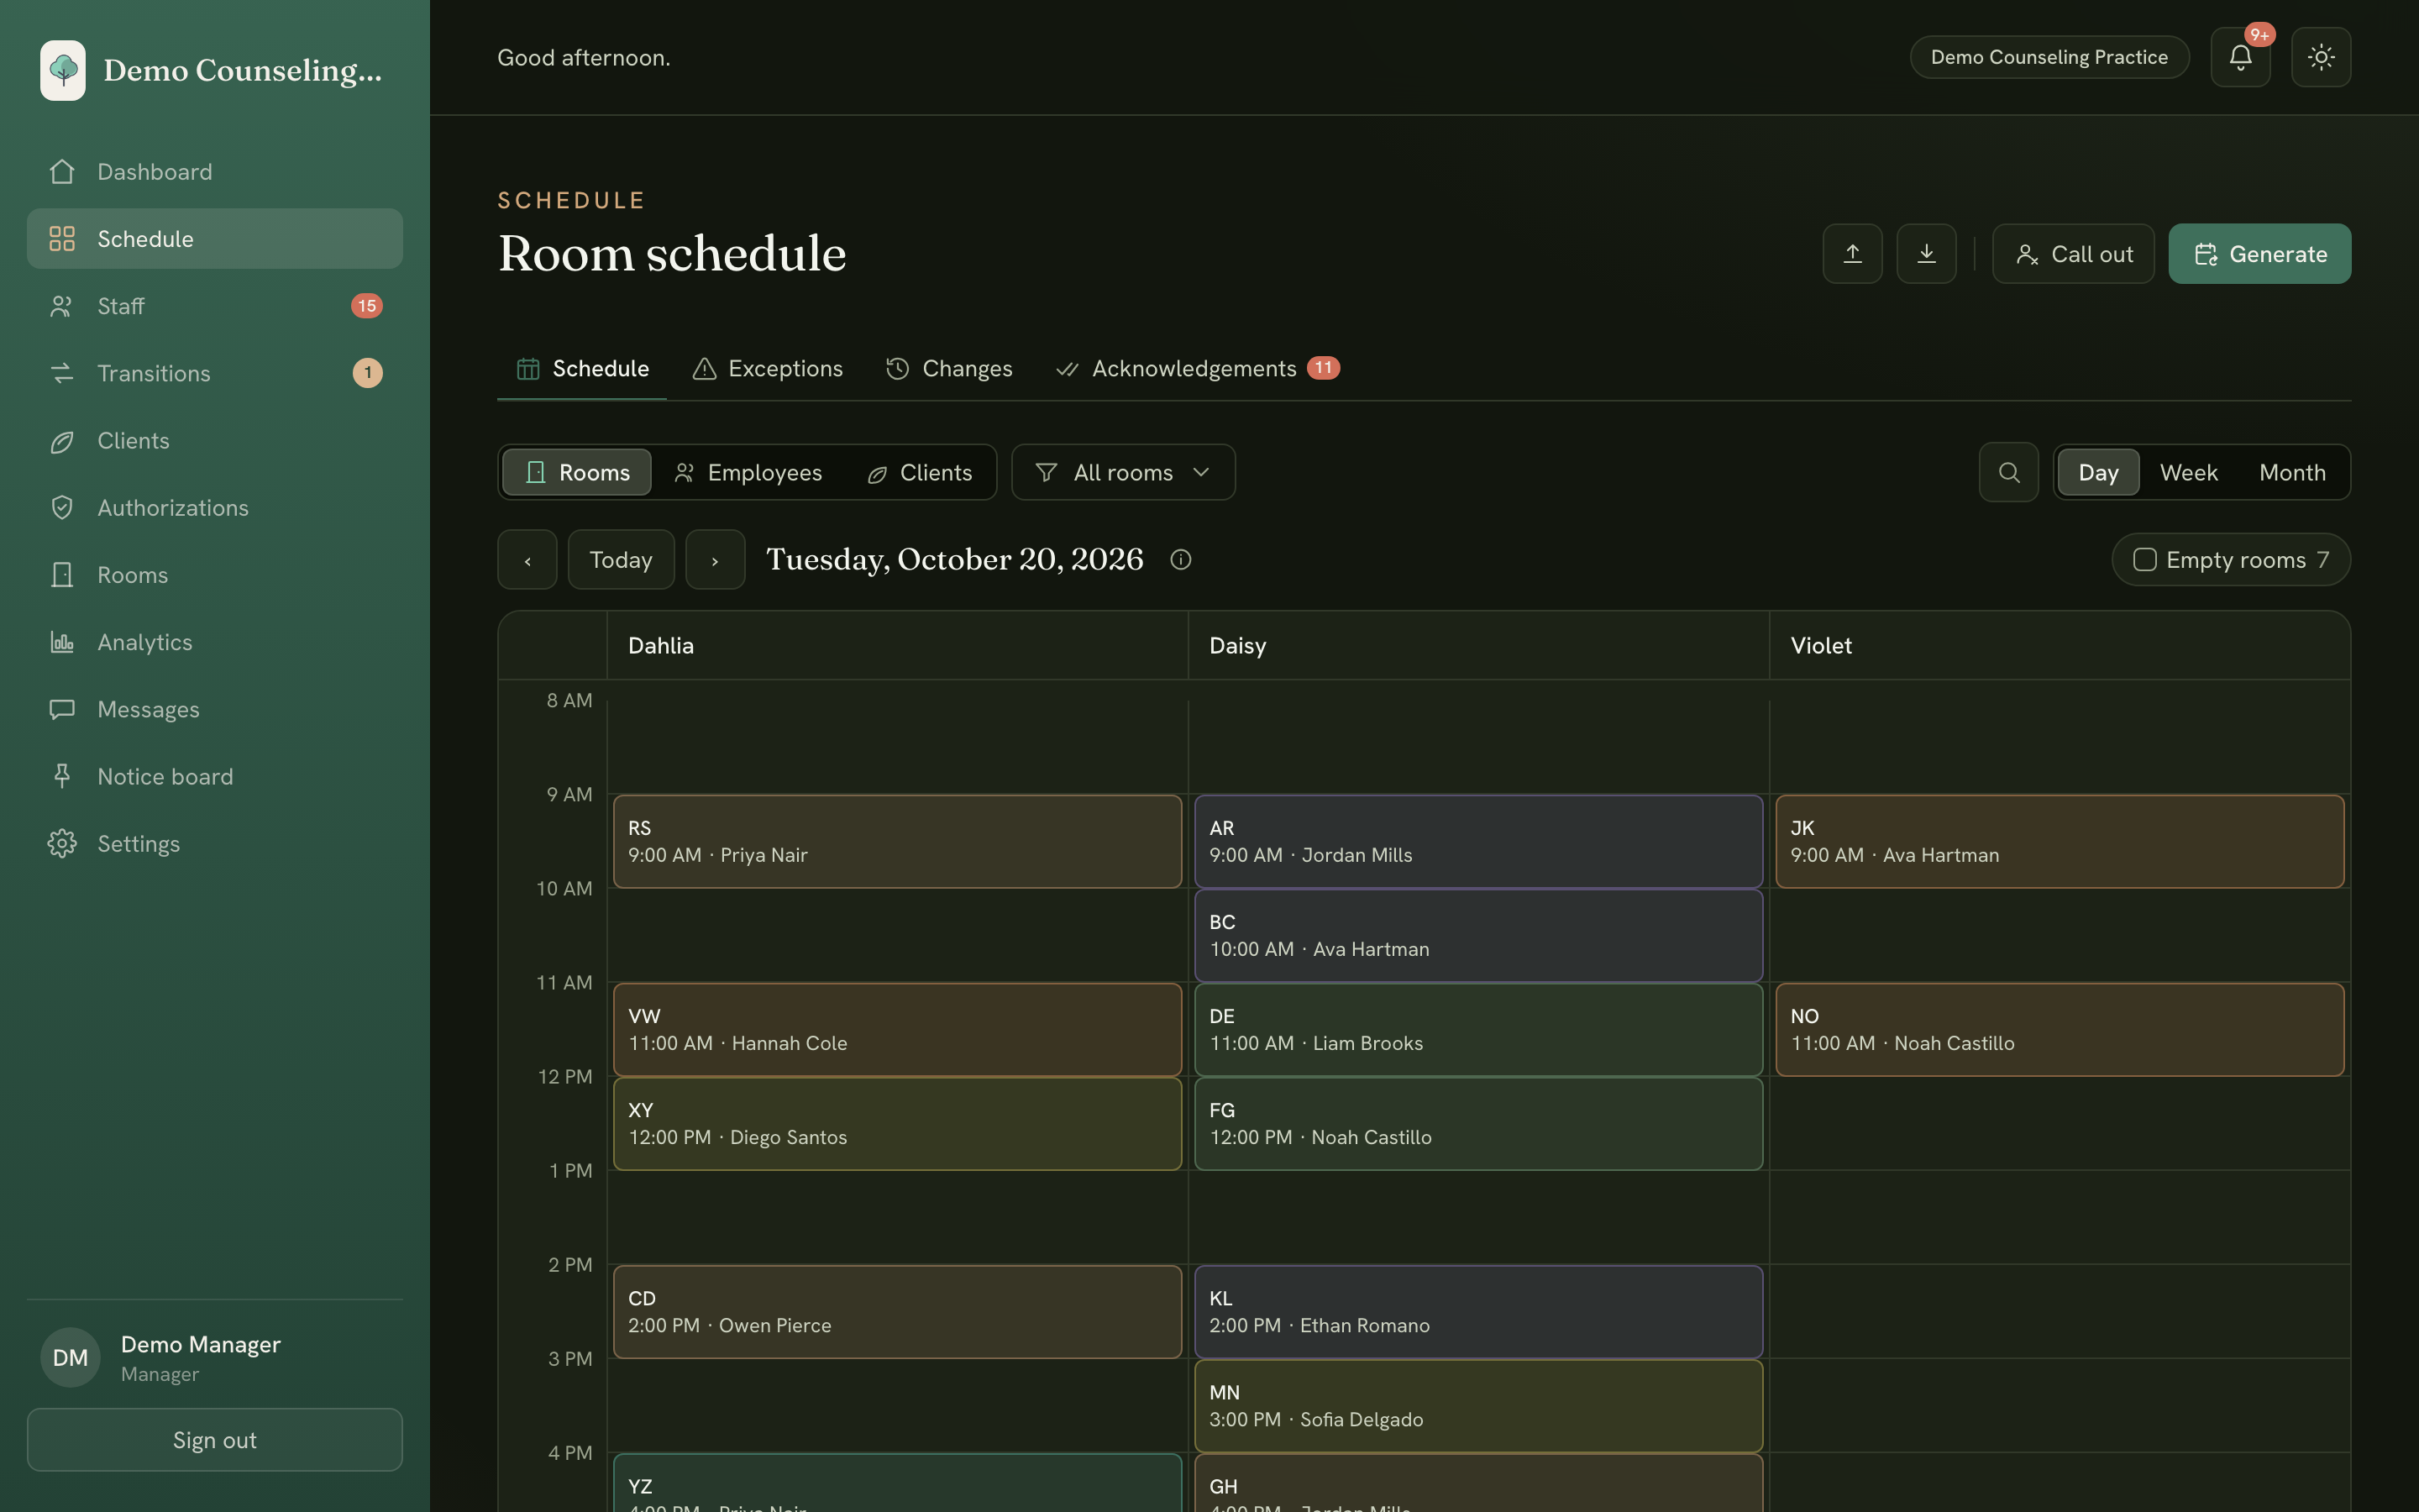This screenshot has height=1512, width=2419.
Task: Open NO 11:00 AM Noah Castillo appointment
Action: (2060, 1030)
